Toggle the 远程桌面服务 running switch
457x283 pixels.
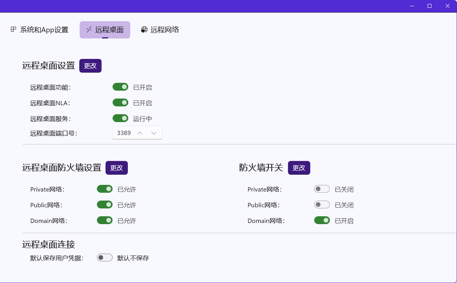[x=120, y=118]
